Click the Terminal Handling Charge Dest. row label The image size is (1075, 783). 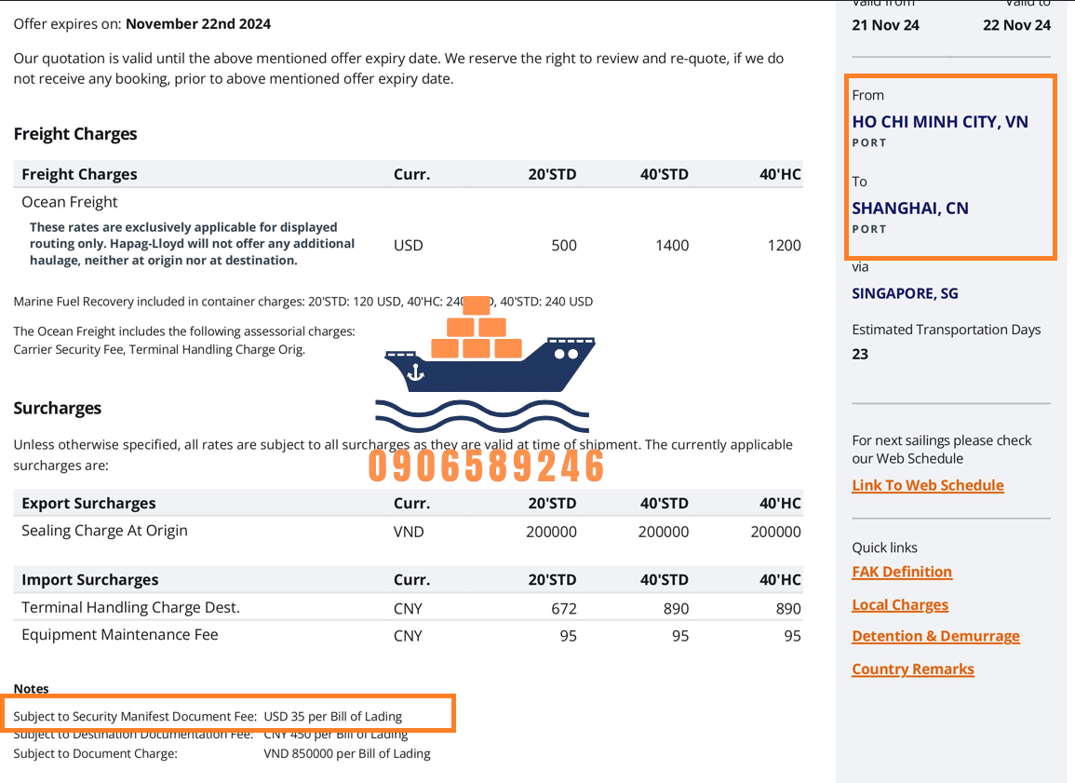(x=130, y=607)
